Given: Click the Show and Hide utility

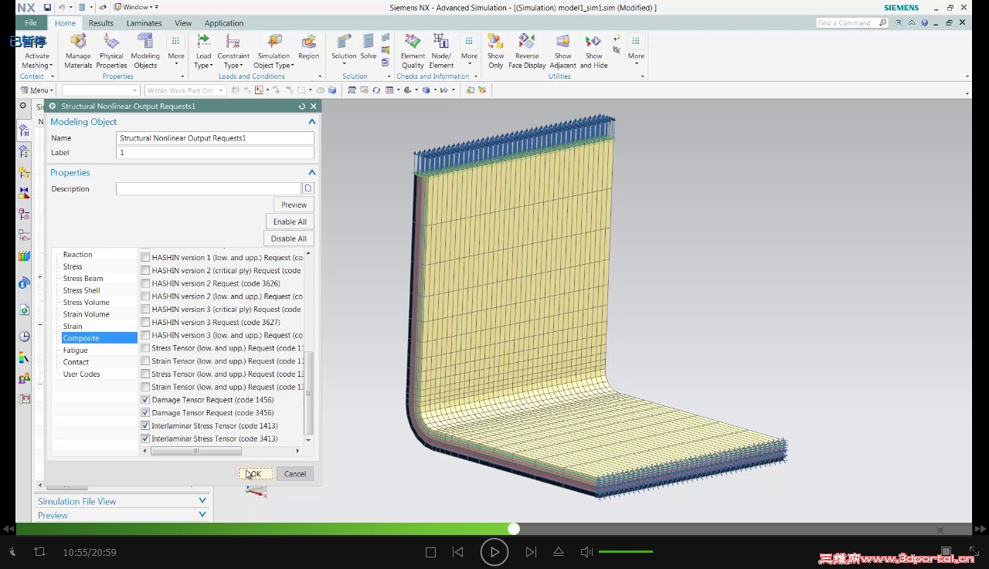Looking at the screenshot, I should click(x=593, y=51).
